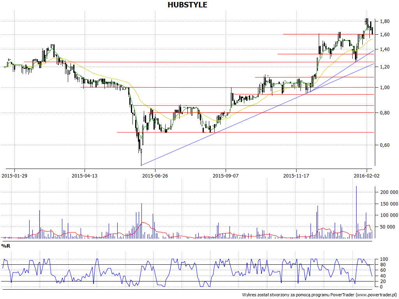
Task: Click the 2015-06-26 date label
Action: (x=155, y=176)
